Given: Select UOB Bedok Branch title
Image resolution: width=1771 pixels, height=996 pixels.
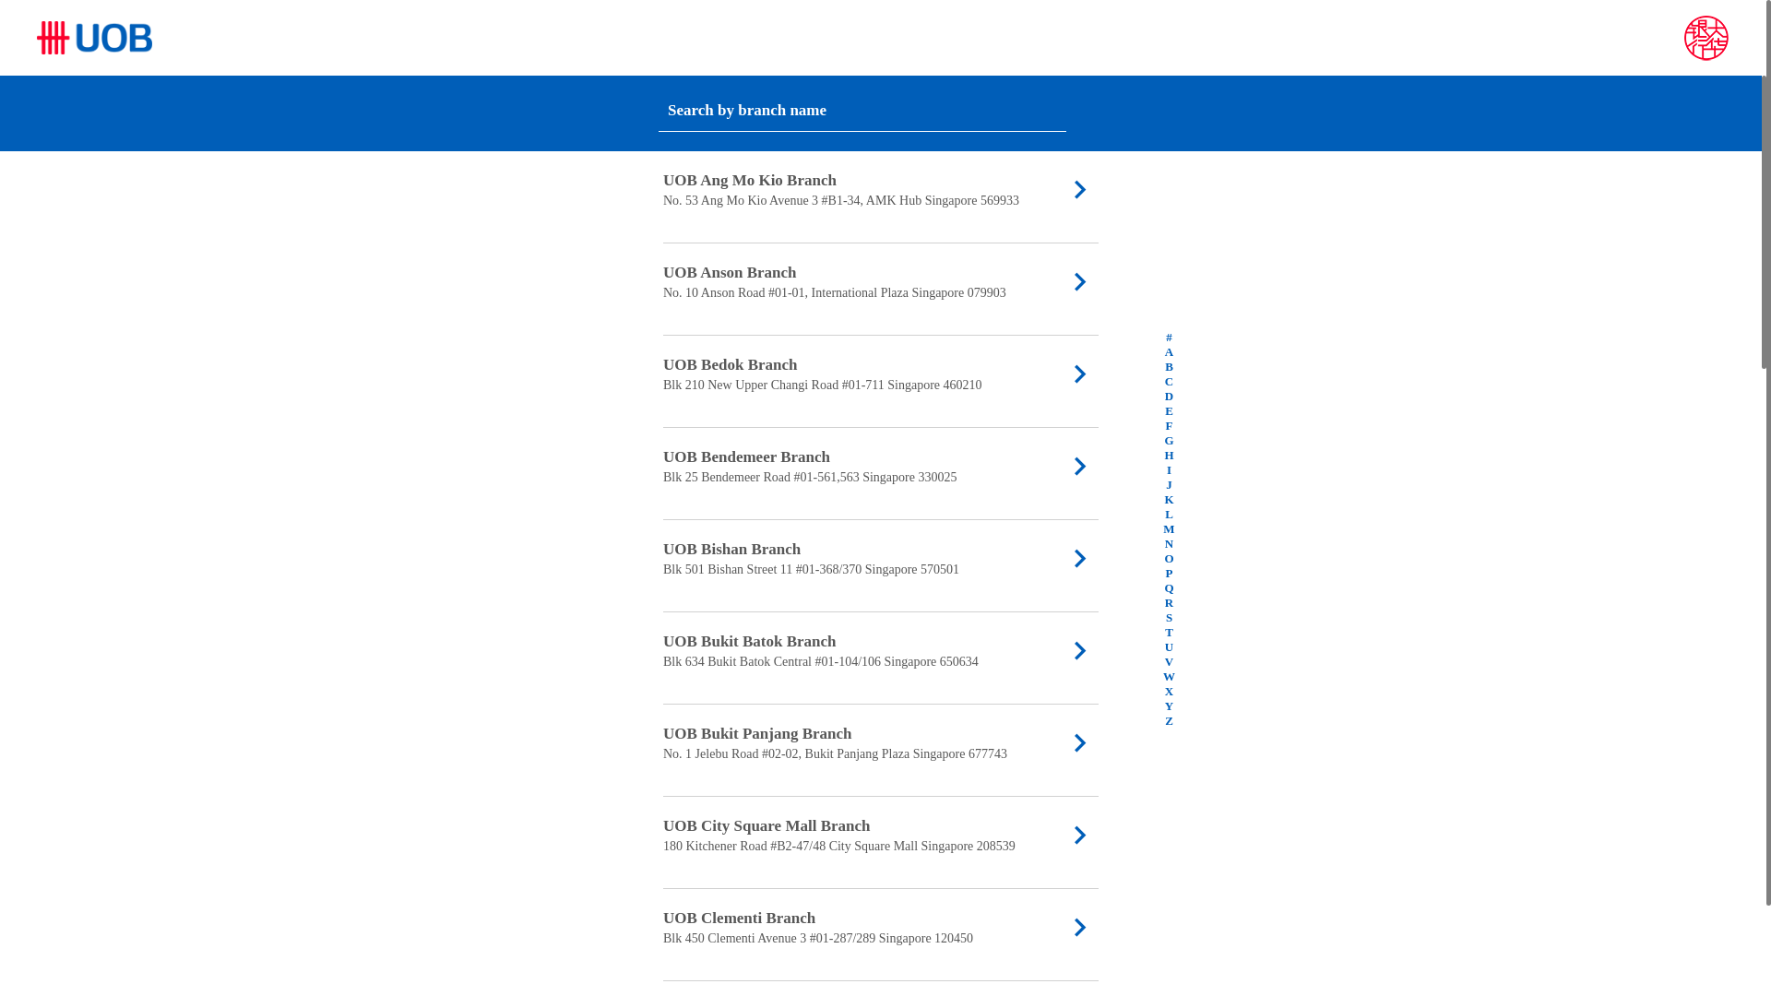Looking at the screenshot, I should [x=730, y=365].
